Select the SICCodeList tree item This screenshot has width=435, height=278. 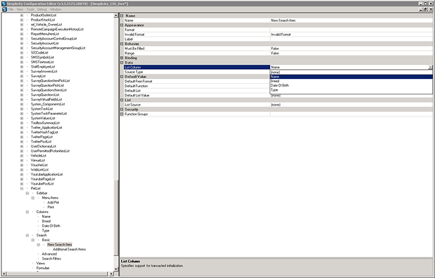[x=39, y=53]
